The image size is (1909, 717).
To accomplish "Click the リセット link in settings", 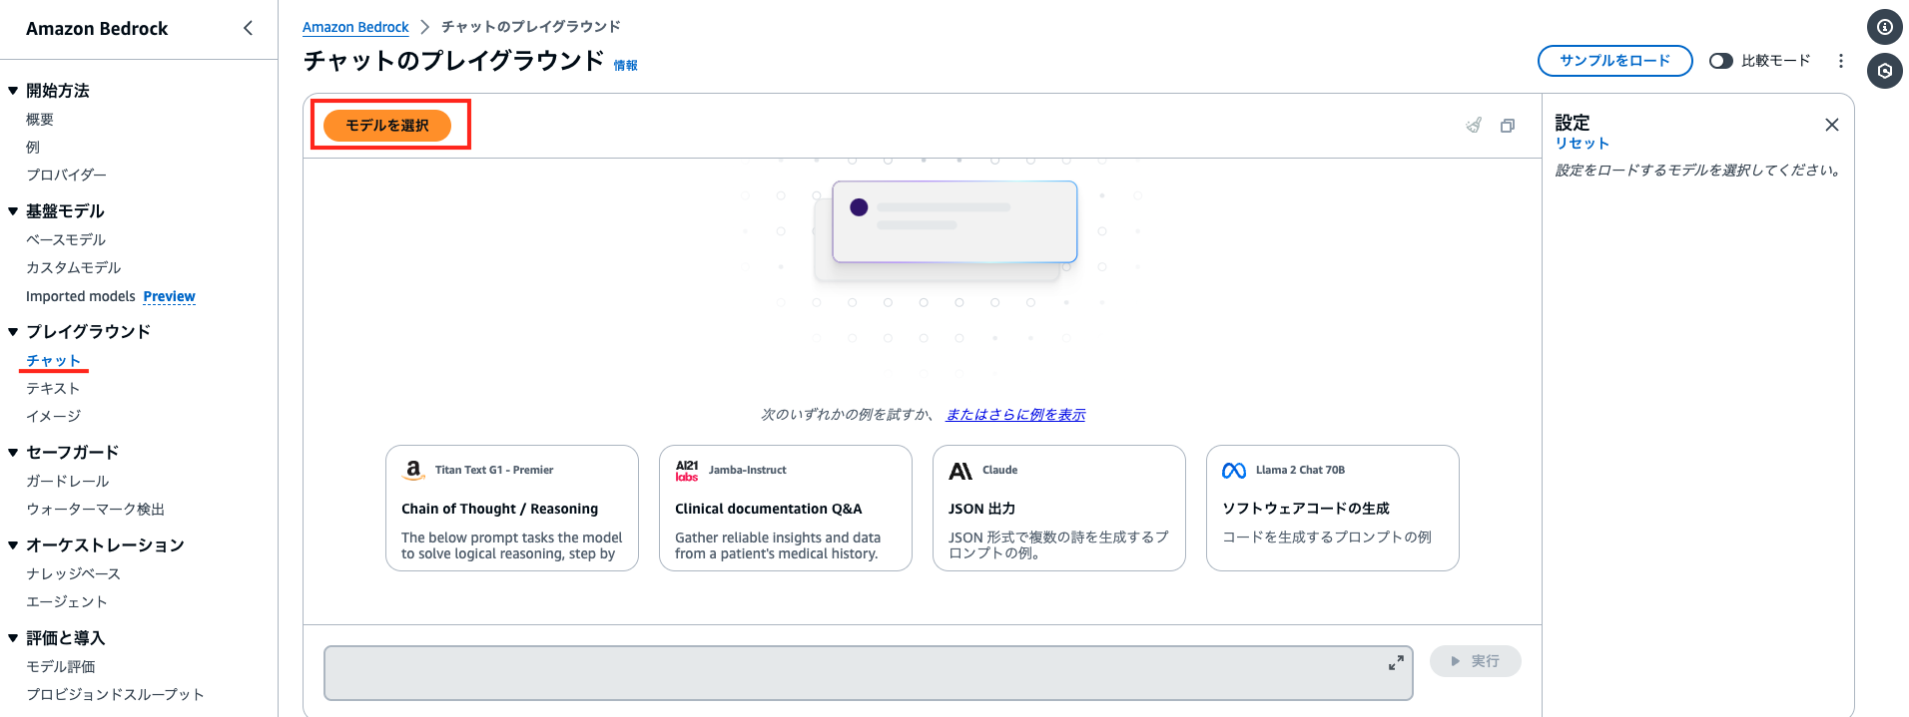I will pos(1582,144).
